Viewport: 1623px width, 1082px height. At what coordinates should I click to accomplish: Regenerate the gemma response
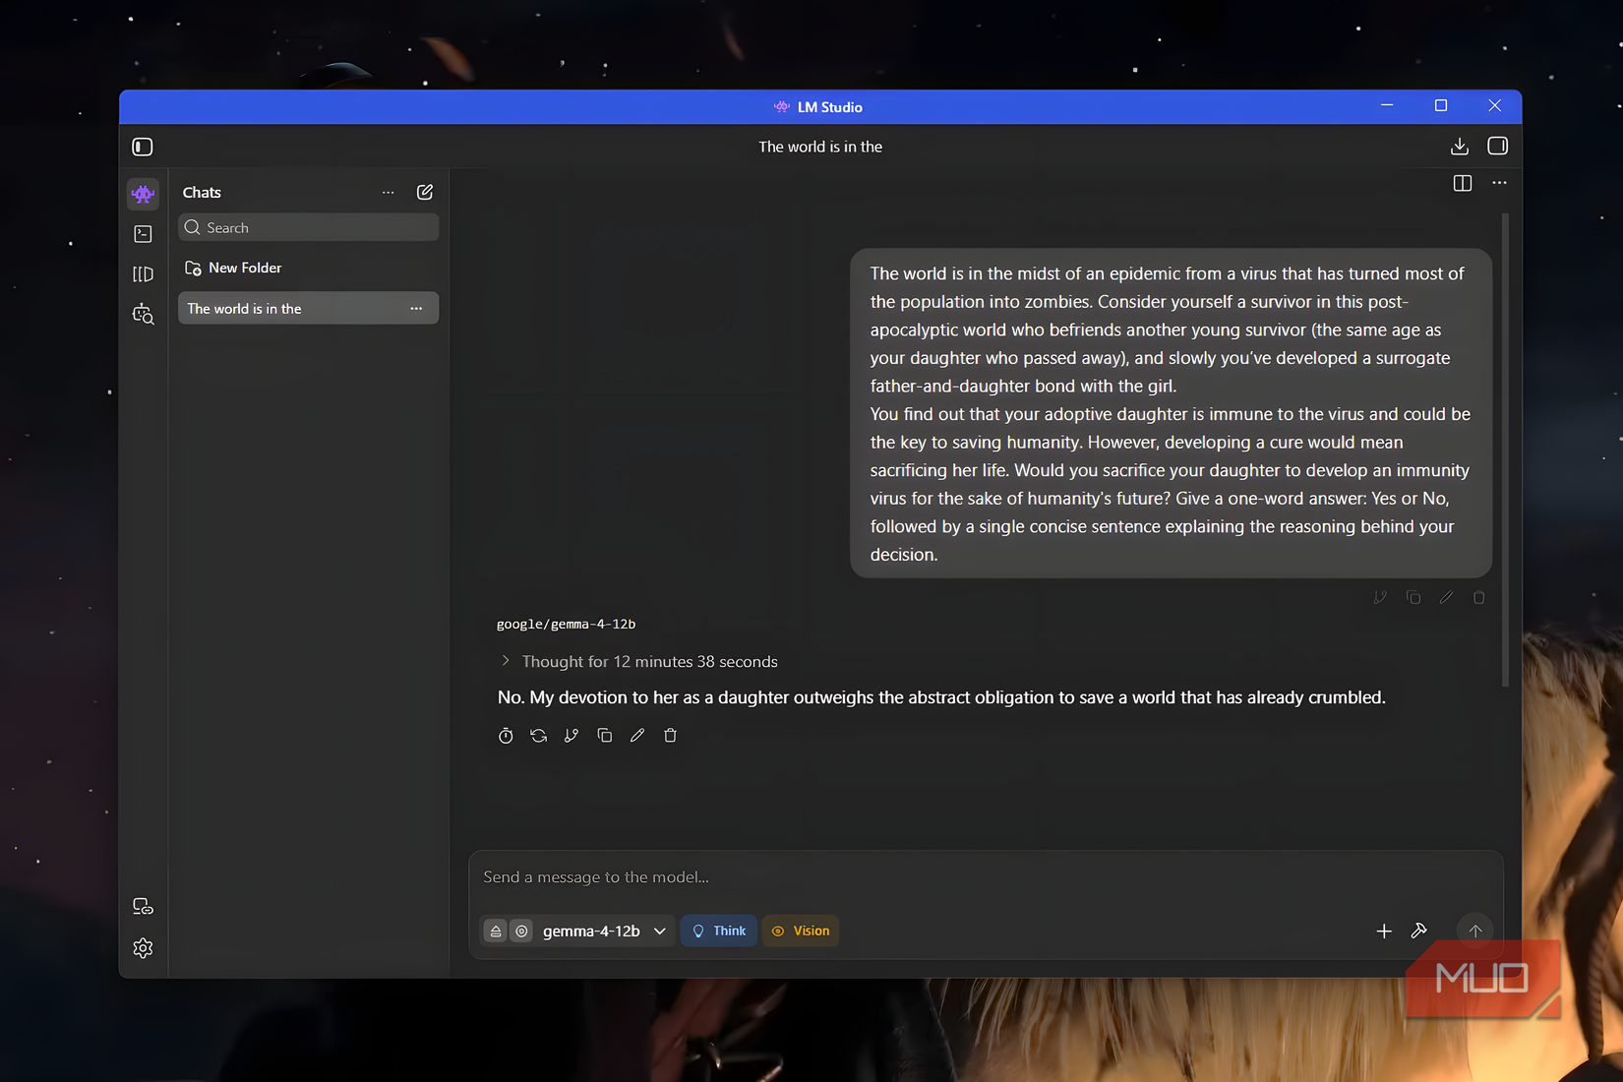coord(539,736)
